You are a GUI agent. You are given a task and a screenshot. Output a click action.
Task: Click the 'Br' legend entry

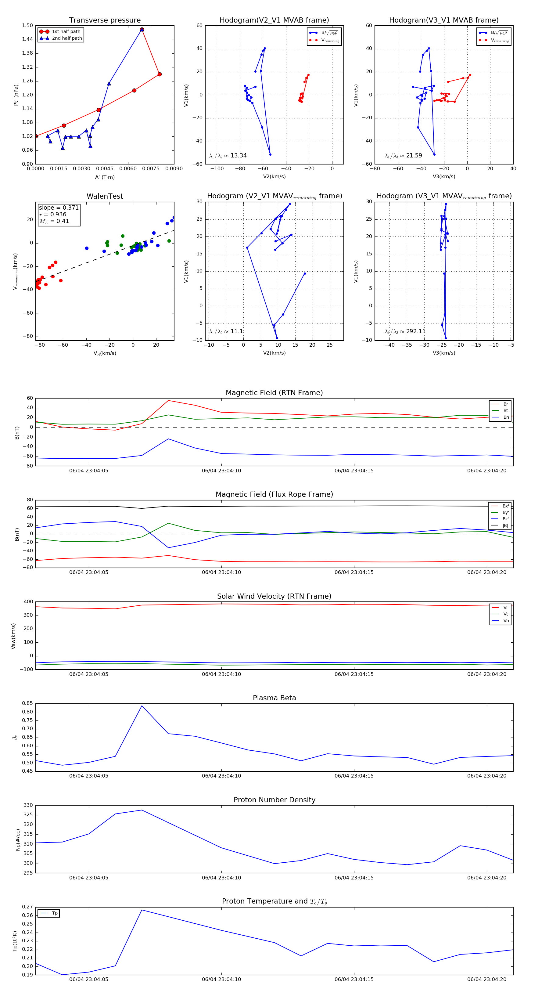pyautogui.click(x=500, y=404)
